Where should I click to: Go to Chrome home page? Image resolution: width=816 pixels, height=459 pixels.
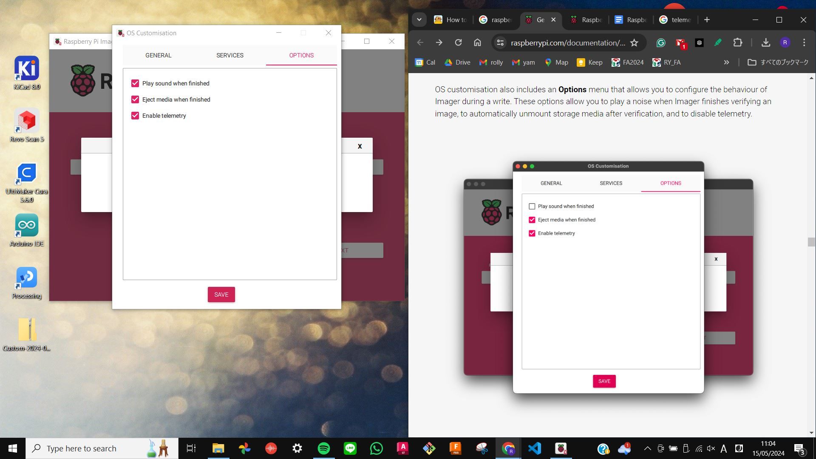pyautogui.click(x=477, y=42)
